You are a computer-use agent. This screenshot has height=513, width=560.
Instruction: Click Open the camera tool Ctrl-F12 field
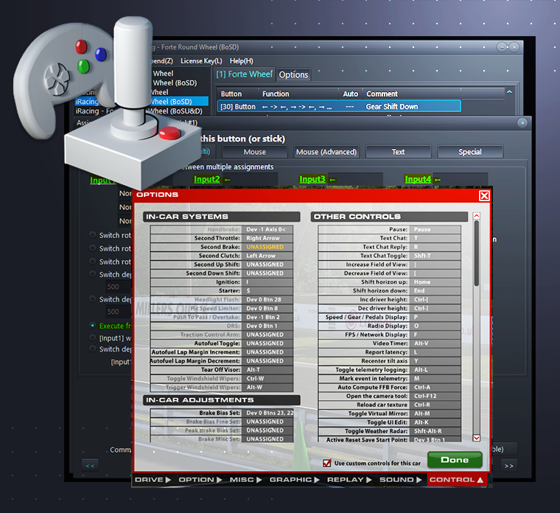(x=435, y=396)
